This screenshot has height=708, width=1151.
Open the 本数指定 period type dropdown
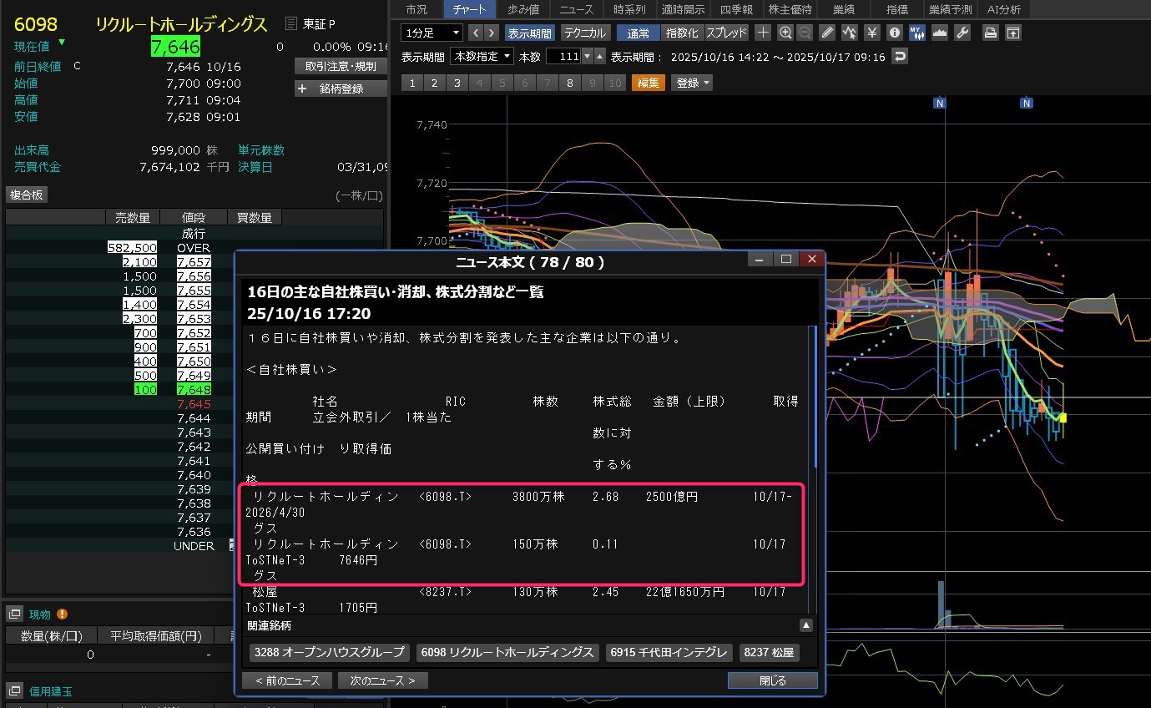pos(482,57)
